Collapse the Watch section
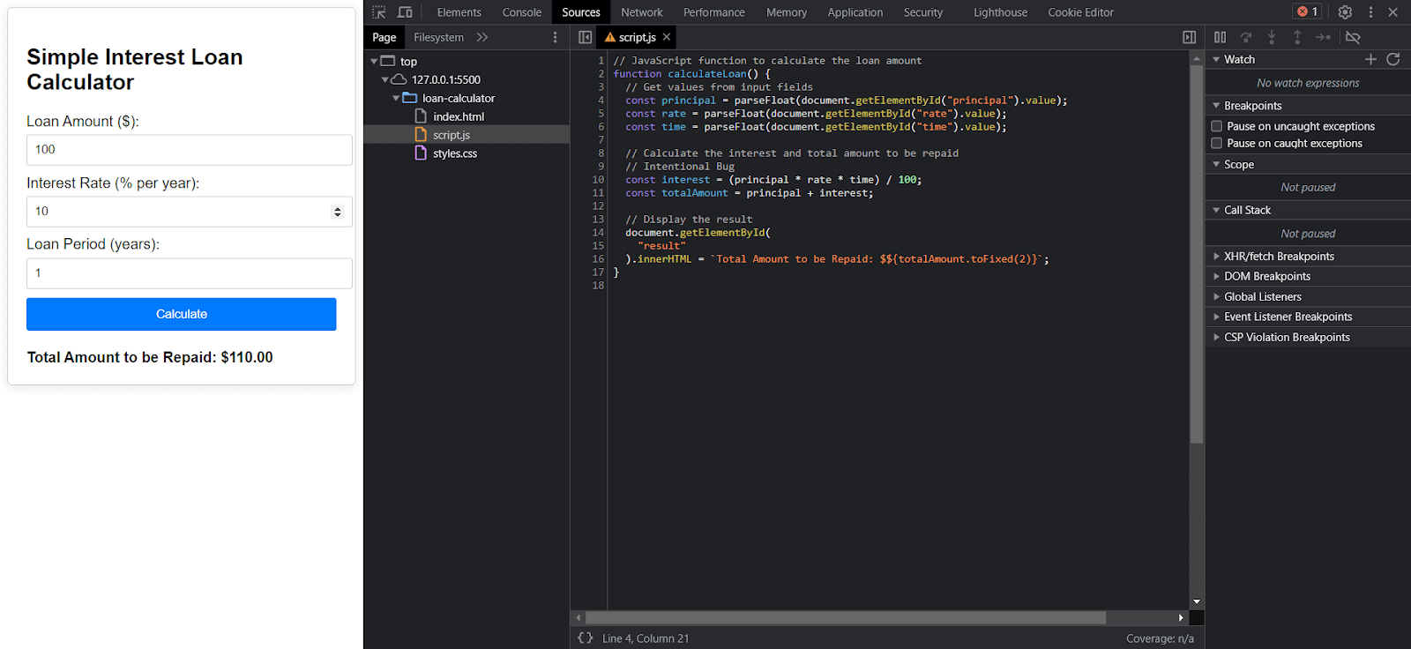This screenshot has width=1411, height=649. tap(1216, 59)
